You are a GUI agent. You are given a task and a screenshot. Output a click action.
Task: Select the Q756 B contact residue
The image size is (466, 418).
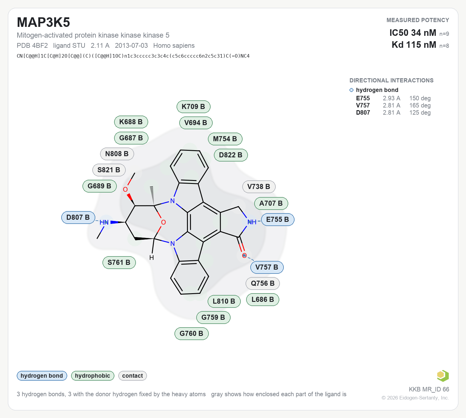(263, 283)
